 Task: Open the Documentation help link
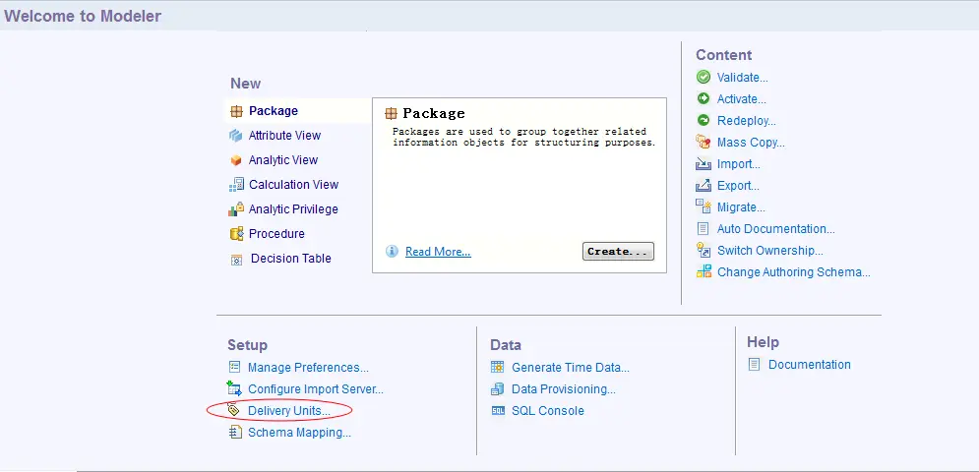point(809,365)
